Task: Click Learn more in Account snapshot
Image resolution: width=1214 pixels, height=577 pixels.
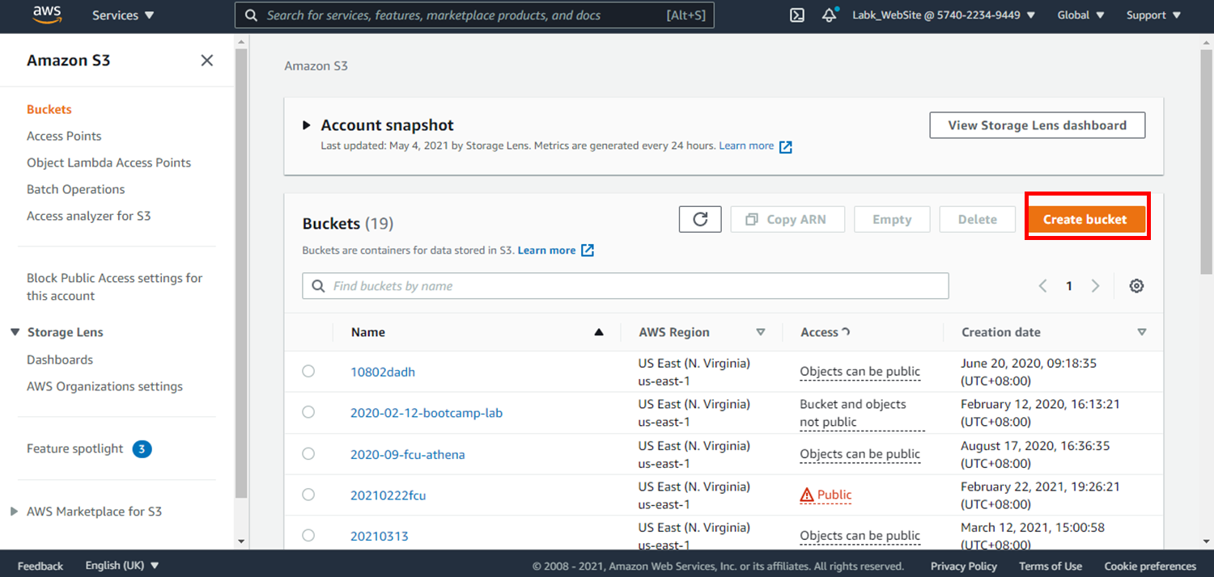Action: click(746, 145)
